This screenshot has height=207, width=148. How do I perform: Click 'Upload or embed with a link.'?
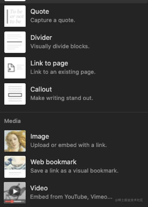[69, 145]
